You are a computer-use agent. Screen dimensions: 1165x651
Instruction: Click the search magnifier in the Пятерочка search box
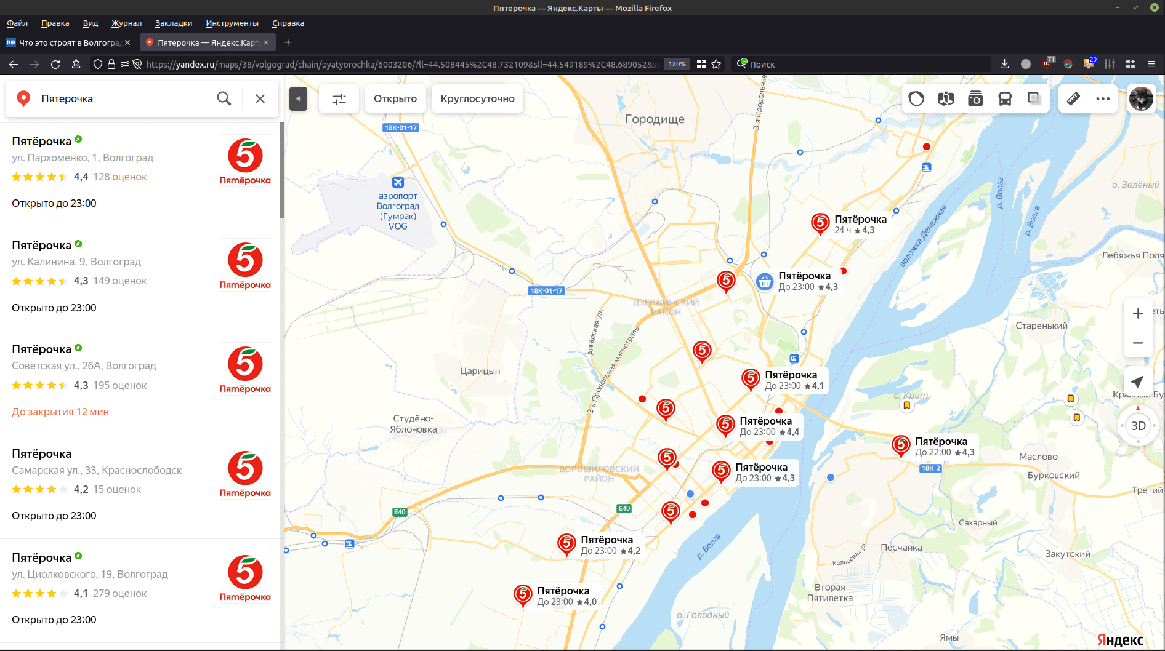tap(224, 98)
